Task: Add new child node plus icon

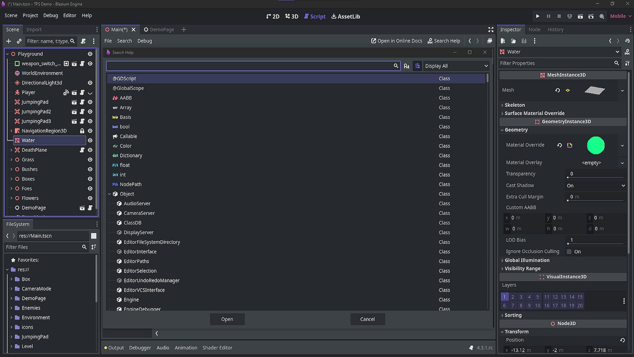Action: (9, 41)
